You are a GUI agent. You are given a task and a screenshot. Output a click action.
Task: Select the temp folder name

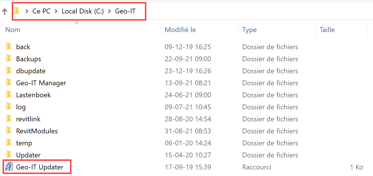coord(24,143)
